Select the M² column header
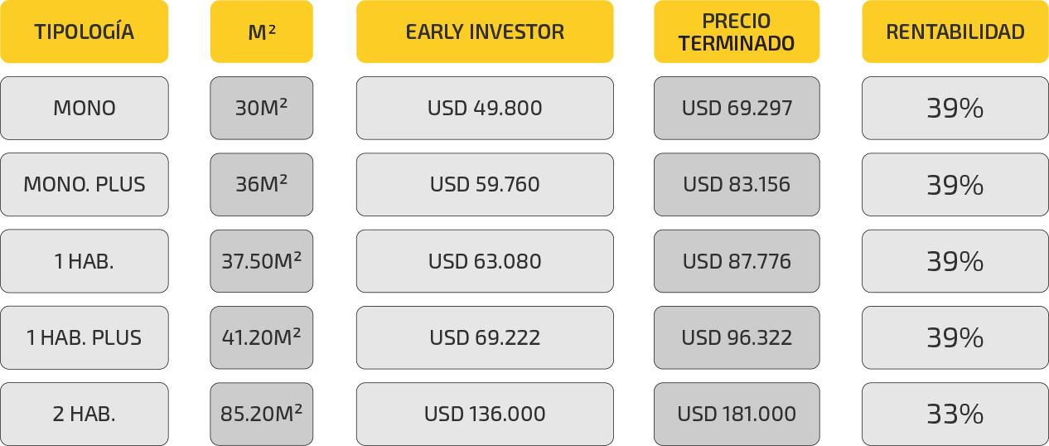 261,32
